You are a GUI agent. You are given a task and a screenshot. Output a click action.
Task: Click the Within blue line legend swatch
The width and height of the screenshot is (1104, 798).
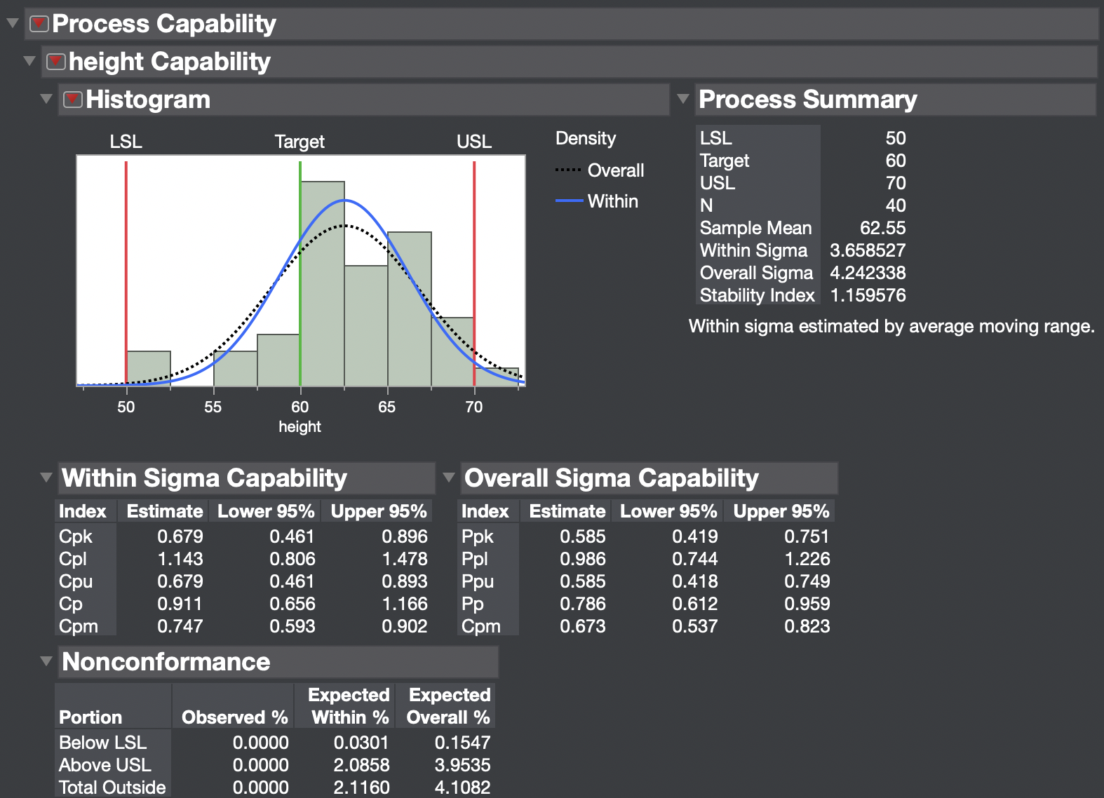pyautogui.click(x=569, y=201)
